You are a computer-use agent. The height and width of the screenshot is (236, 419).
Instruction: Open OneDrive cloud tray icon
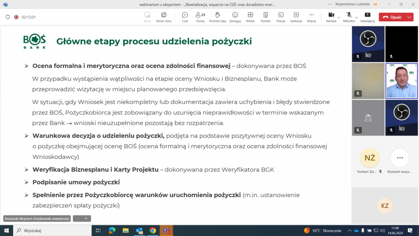coord(356,230)
